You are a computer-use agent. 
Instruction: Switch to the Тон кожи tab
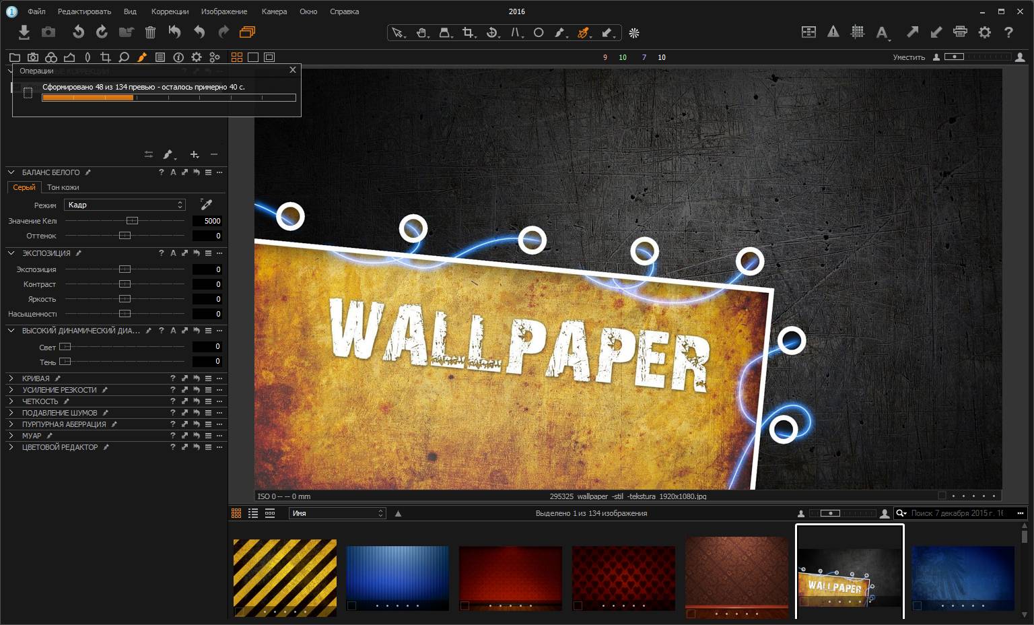(63, 187)
